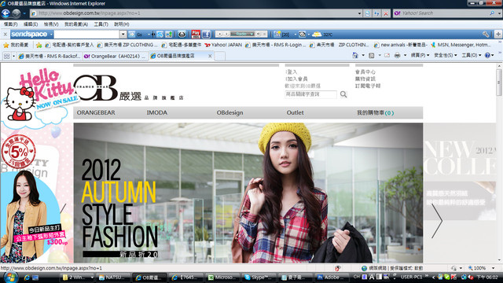Open 我的購物車 shopping cart link
This screenshot has width=503, height=283.
(375, 112)
